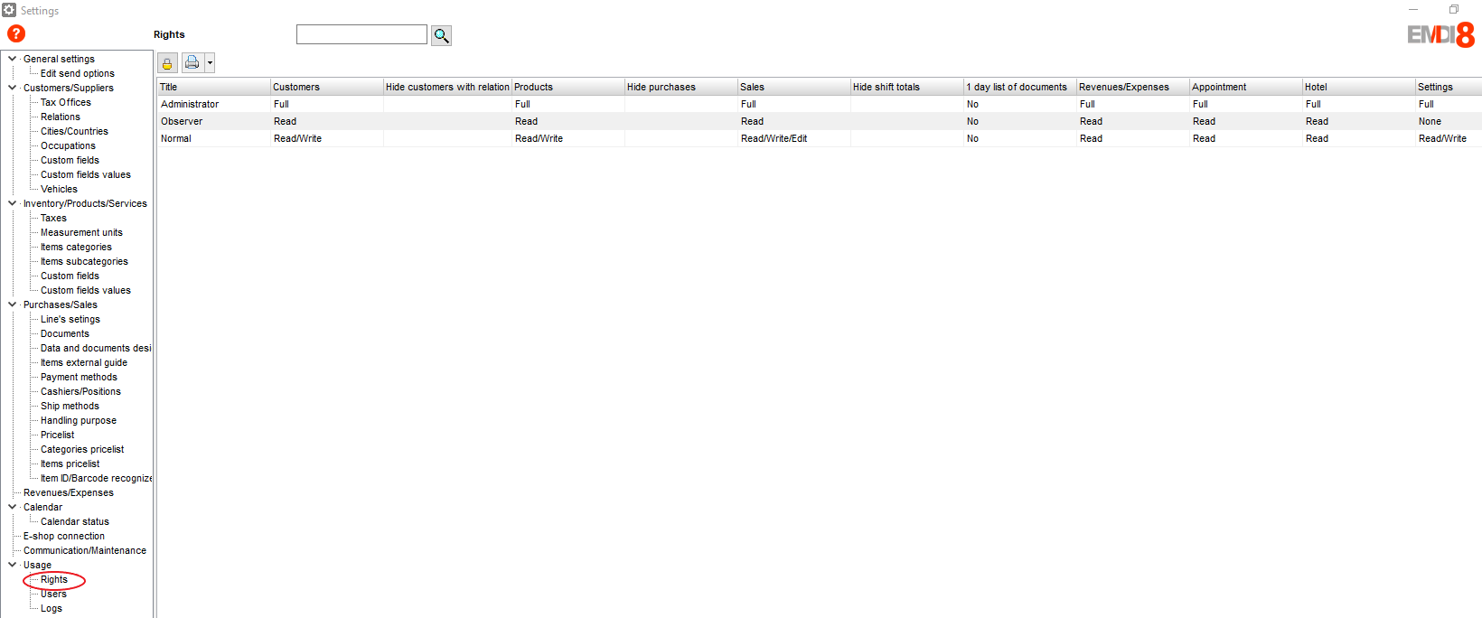Click the magnifier search button
1482x618 pixels.
click(x=441, y=35)
